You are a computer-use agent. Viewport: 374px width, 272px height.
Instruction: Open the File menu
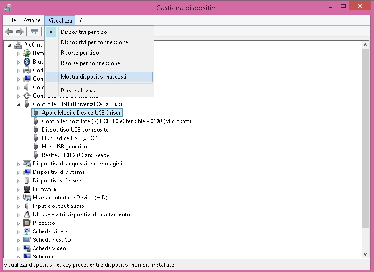pyautogui.click(x=12, y=20)
